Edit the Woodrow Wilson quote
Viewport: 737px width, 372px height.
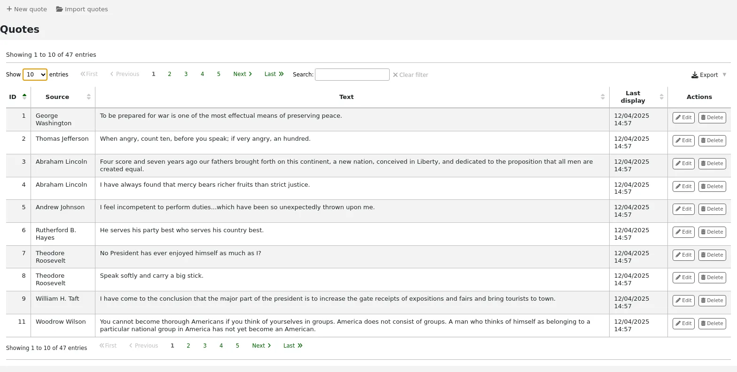tap(683, 324)
